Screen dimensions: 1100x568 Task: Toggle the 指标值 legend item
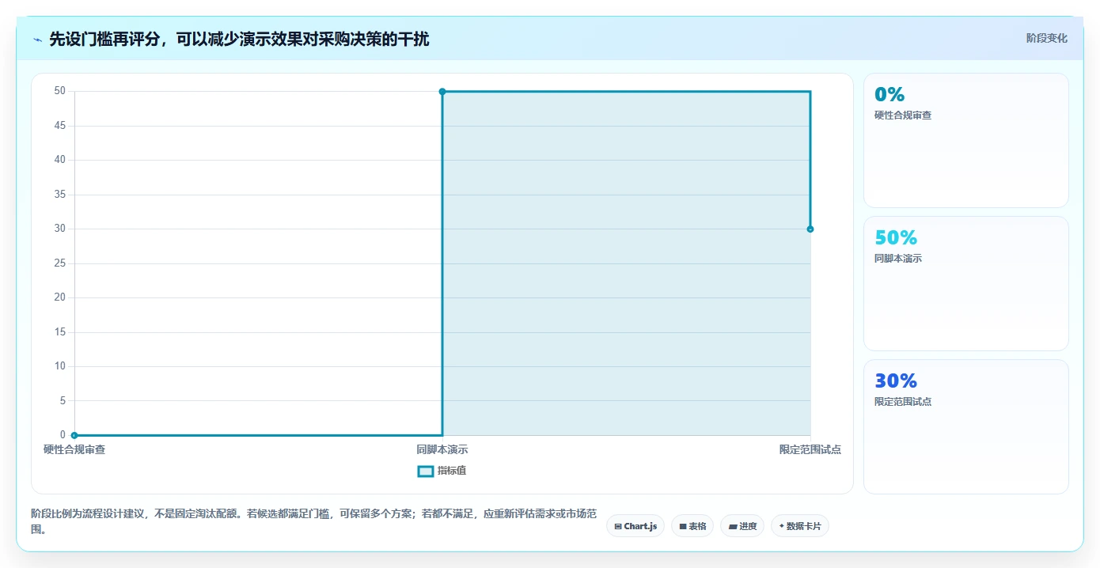(x=442, y=471)
